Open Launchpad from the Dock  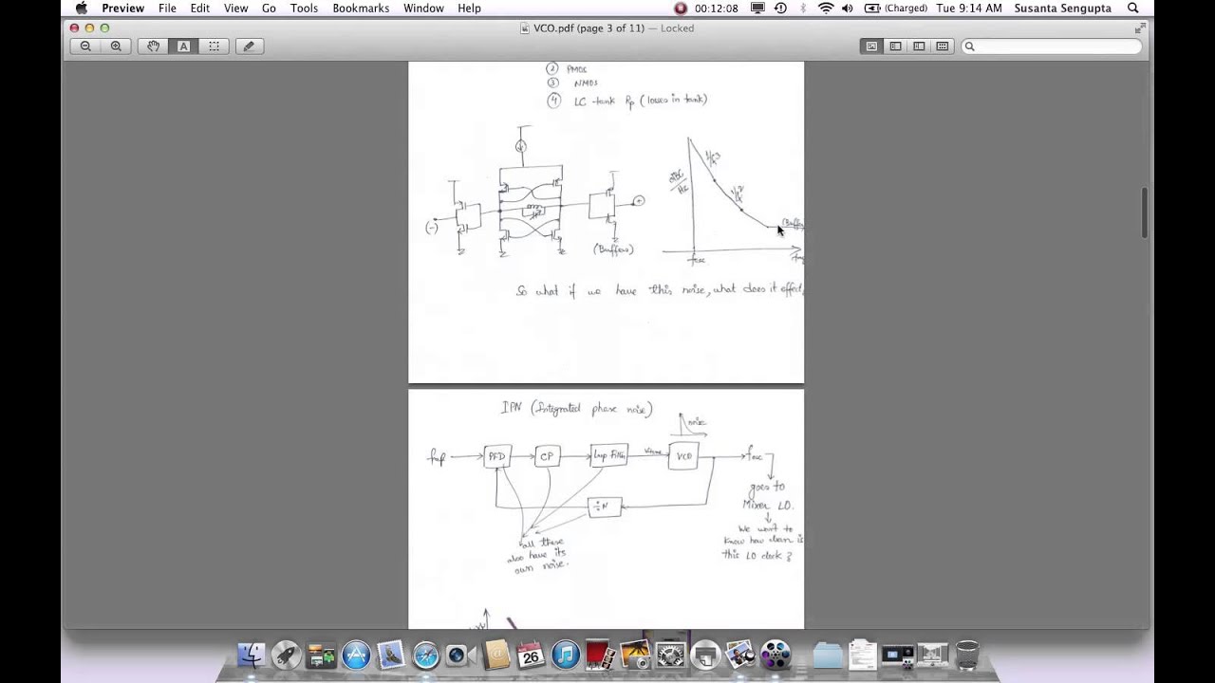tap(286, 655)
